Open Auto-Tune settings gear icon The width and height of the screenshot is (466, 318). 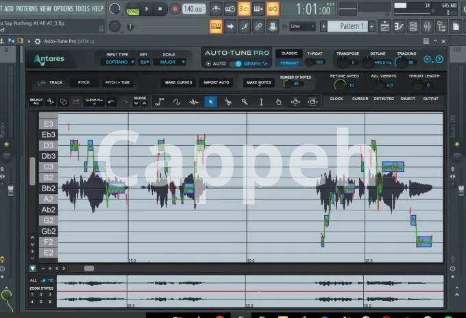[x=428, y=60]
